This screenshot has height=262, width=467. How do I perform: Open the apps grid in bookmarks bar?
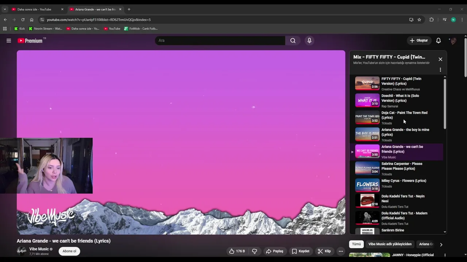(x=5, y=28)
